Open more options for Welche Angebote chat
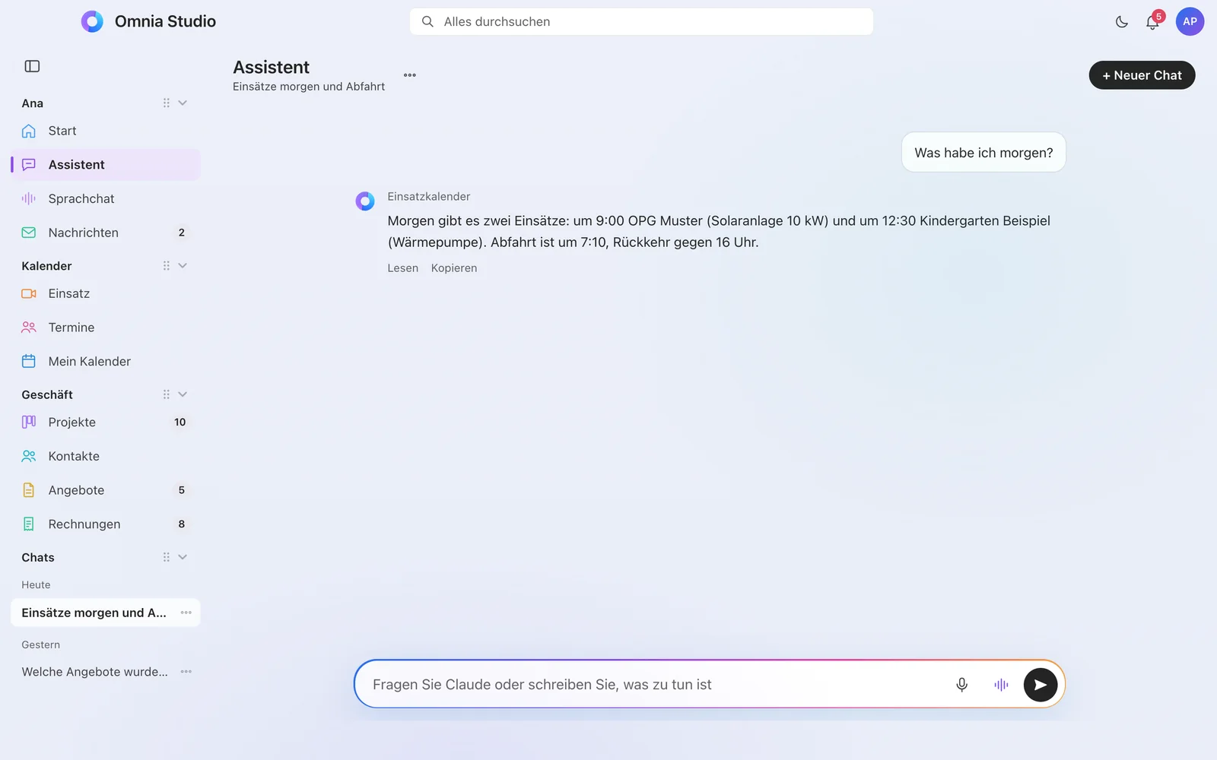The height and width of the screenshot is (760, 1217). click(186, 672)
